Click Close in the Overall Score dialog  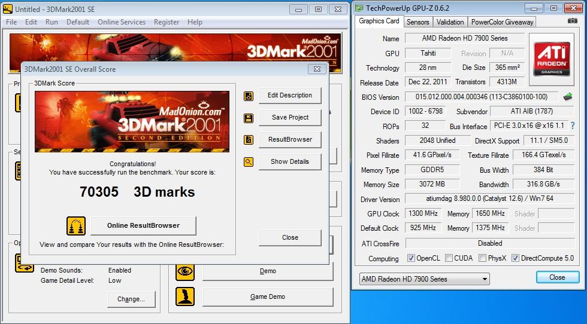[x=290, y=238]
